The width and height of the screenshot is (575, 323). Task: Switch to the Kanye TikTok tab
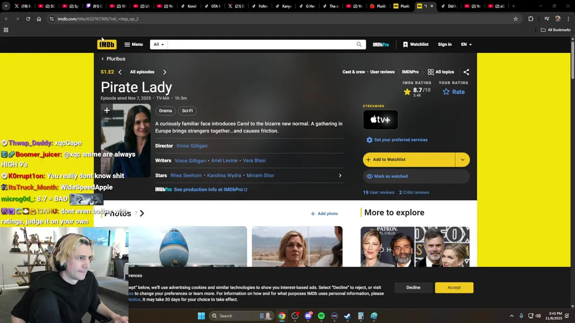283,6
